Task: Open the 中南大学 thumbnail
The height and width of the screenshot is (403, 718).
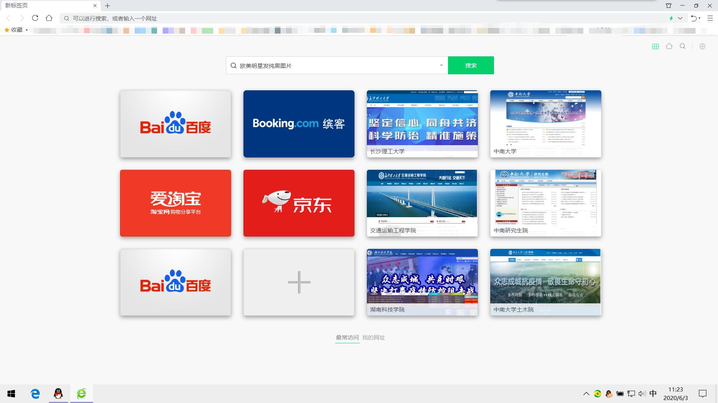Action: point(546,124)
